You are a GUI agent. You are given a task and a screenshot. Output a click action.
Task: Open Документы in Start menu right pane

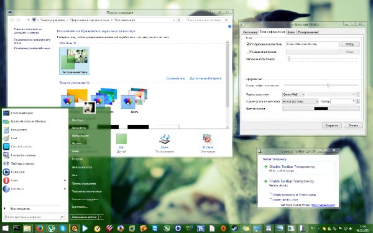(79, 127)
